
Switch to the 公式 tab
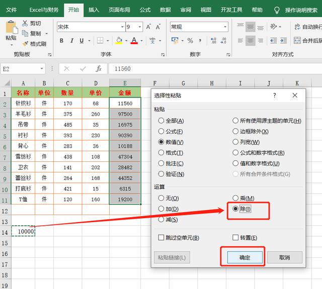pyautogui.click(x=145, y=10)
